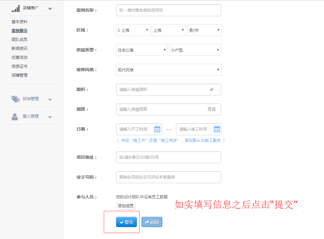Click the tags icon beside 投诉管理
324x239 pixels.
[x=16, y=99]
